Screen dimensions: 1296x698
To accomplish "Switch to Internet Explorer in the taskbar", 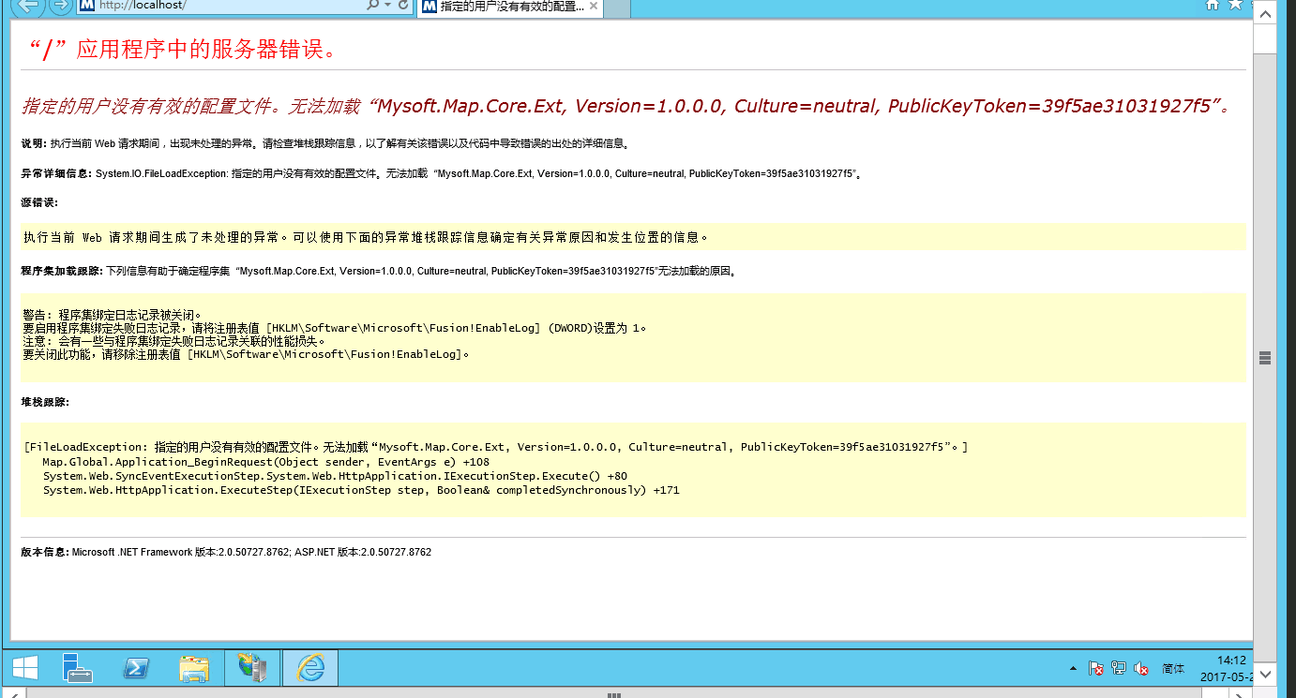I will click(x=310, y=668).
